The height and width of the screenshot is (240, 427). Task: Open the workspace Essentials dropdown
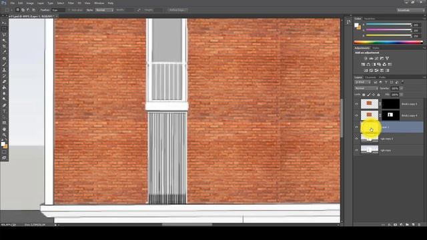(x=410, y=10)
